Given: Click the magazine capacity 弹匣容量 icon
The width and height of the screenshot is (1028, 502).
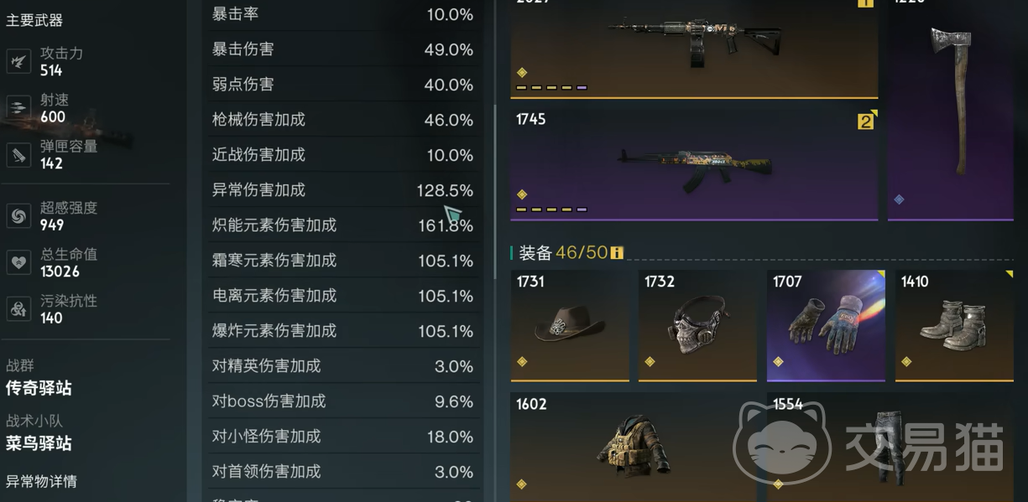Looking at the screenshot, I should [18, 154].
